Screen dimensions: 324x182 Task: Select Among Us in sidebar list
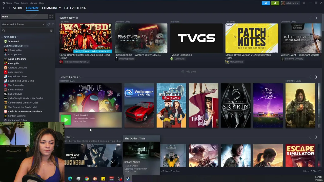(13, 63)
